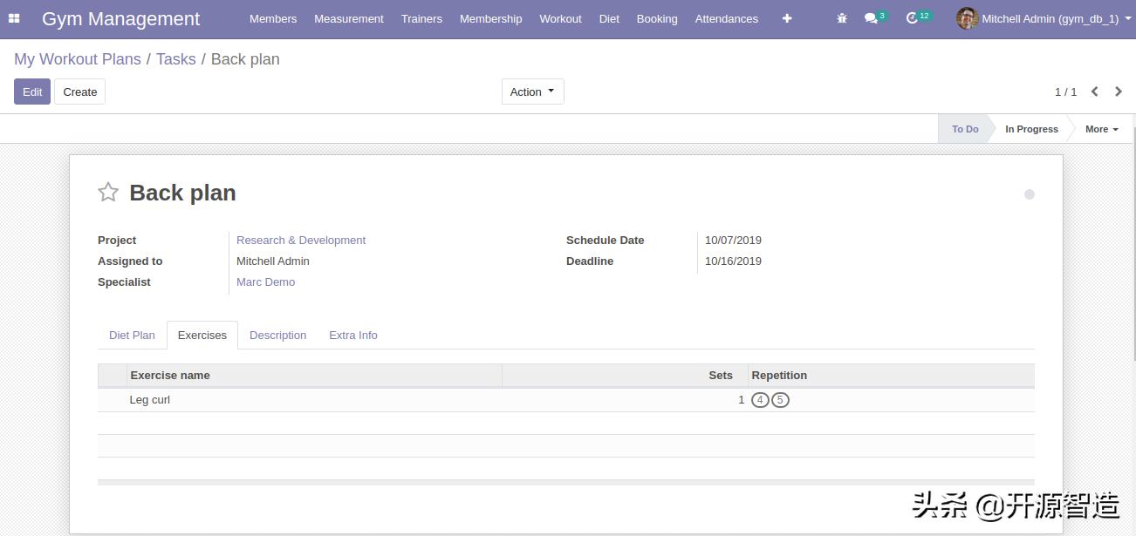
Task: Open the Action dropdown
Action: pyautogui.click(x=532, y=92)
